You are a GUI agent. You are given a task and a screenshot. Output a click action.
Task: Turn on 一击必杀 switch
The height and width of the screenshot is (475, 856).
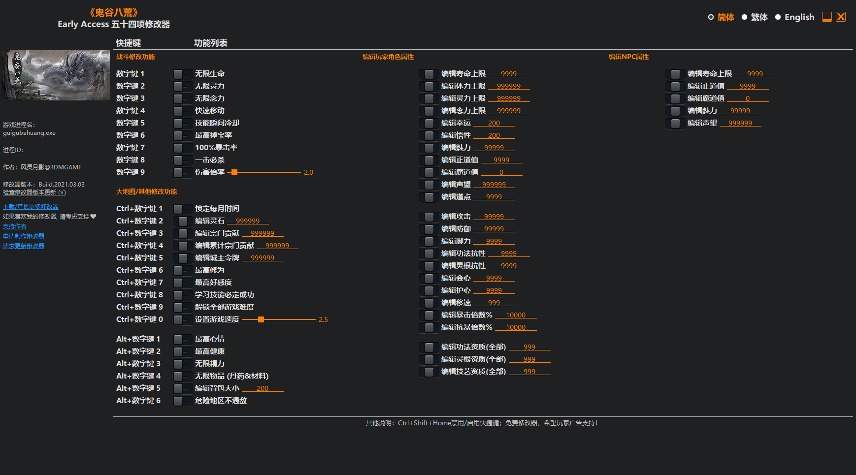(x=182, y=160)
